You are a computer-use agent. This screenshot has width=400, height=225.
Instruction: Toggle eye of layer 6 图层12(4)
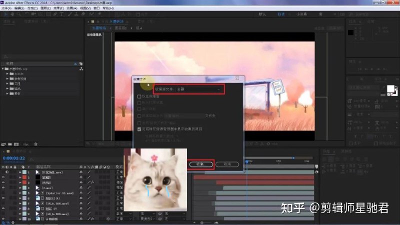tap(3, 198)
